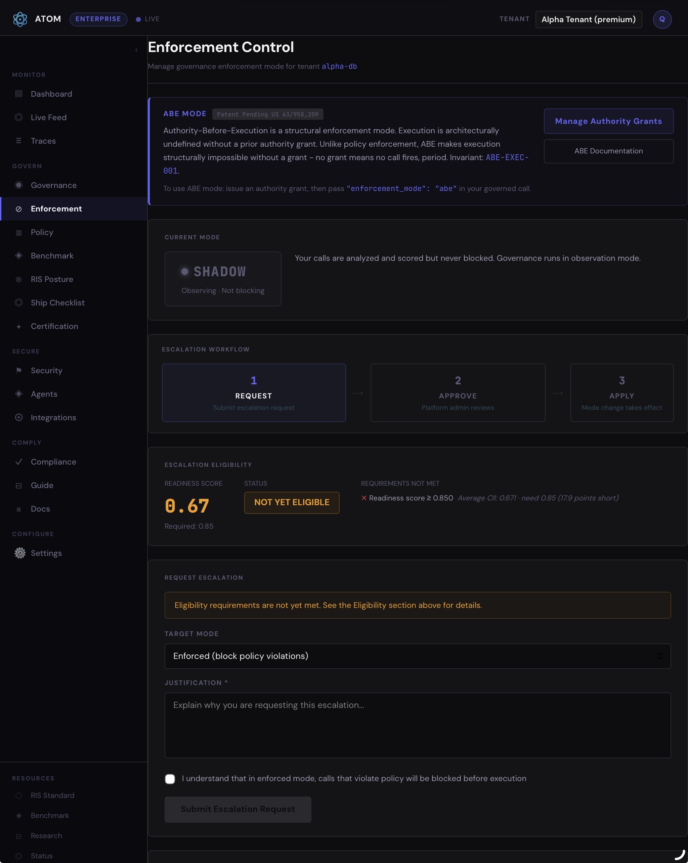The image size is (688, 863).
Task: Open the Target Mode dropdown
Action: pos(417,656)
